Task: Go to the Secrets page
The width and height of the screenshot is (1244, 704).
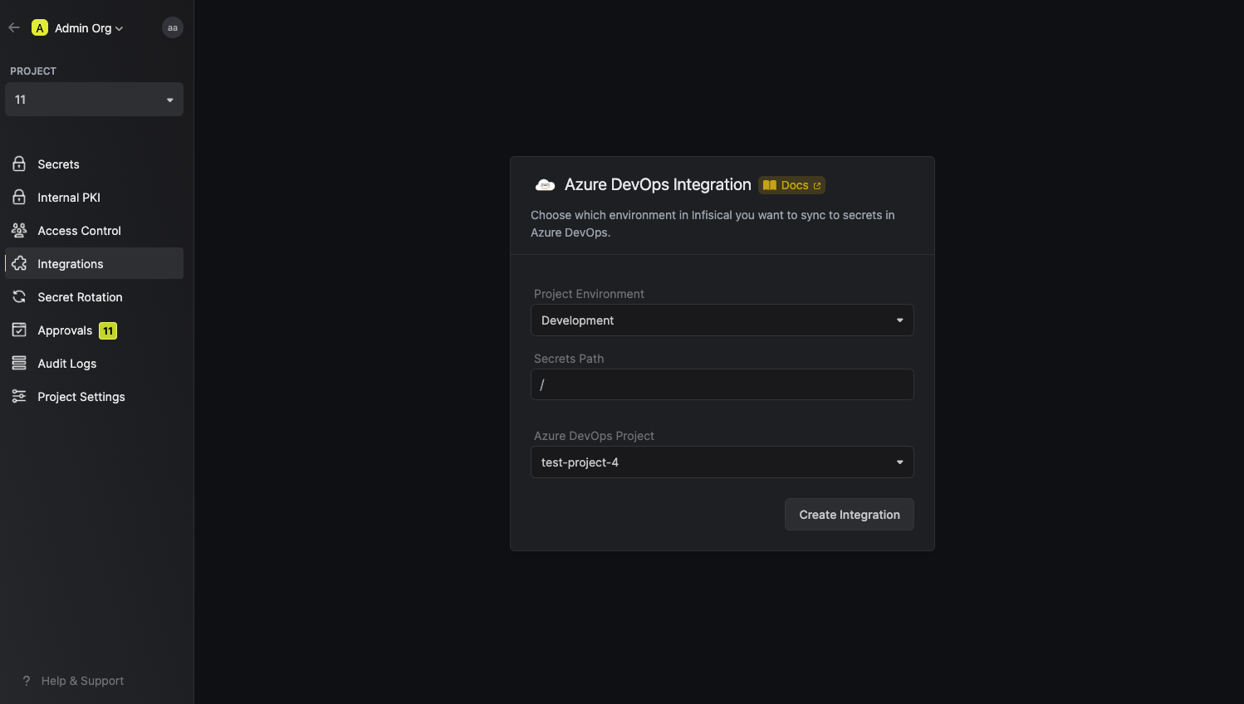Action: tap(94, 164)
